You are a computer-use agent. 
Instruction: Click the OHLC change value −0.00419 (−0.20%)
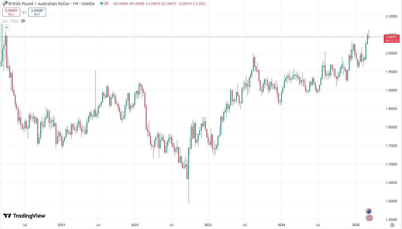(191, 4)
